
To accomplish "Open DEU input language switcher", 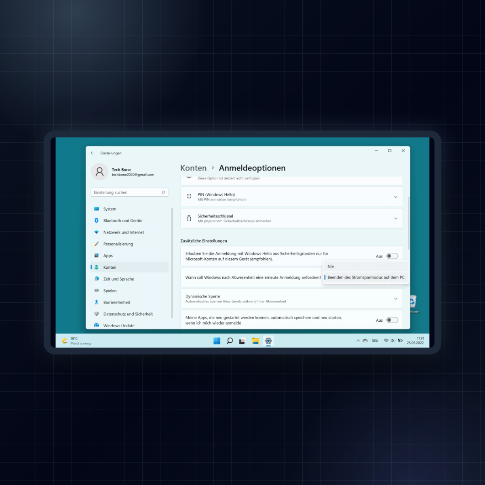I will (375, 341).
